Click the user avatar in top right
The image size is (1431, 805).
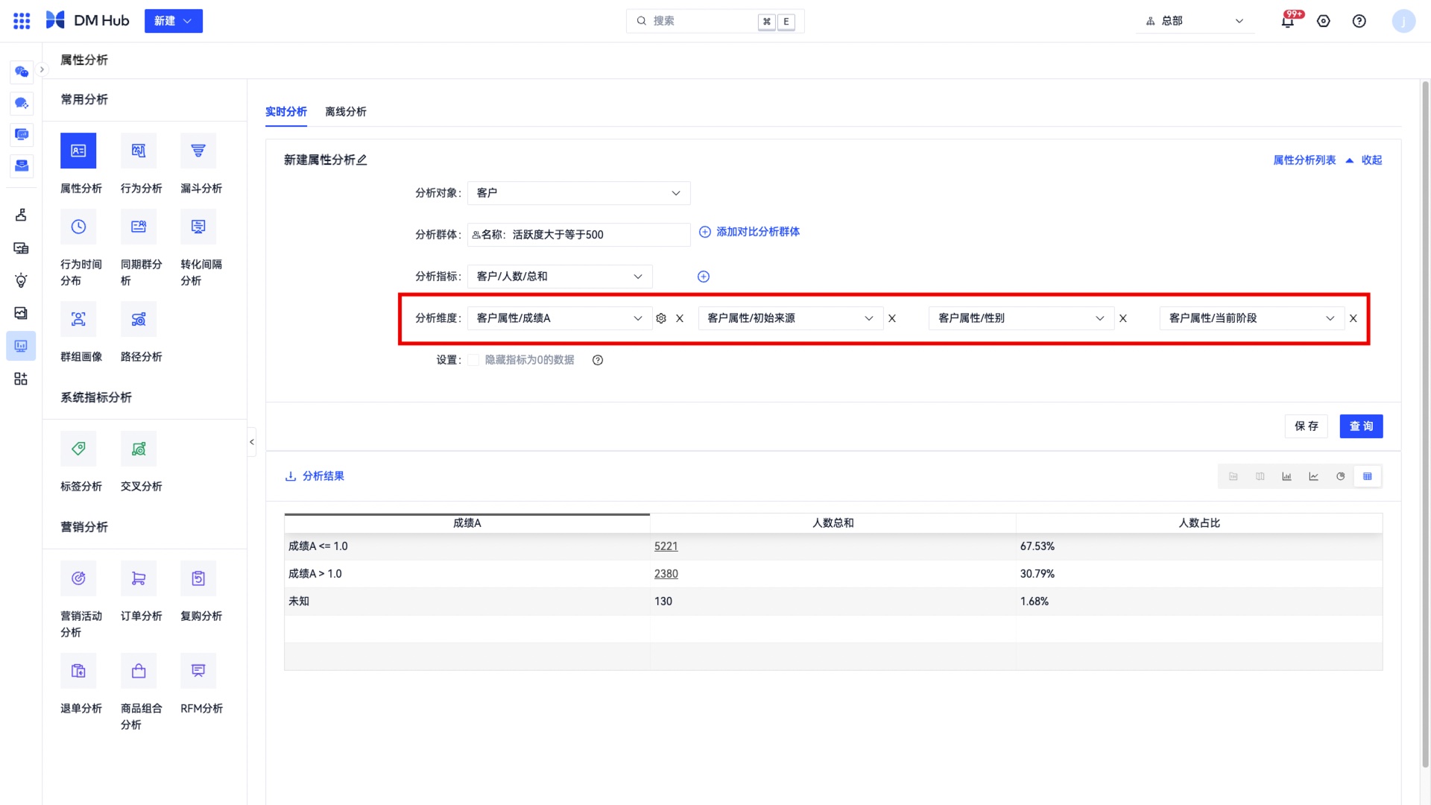(x=1403, y=21)
